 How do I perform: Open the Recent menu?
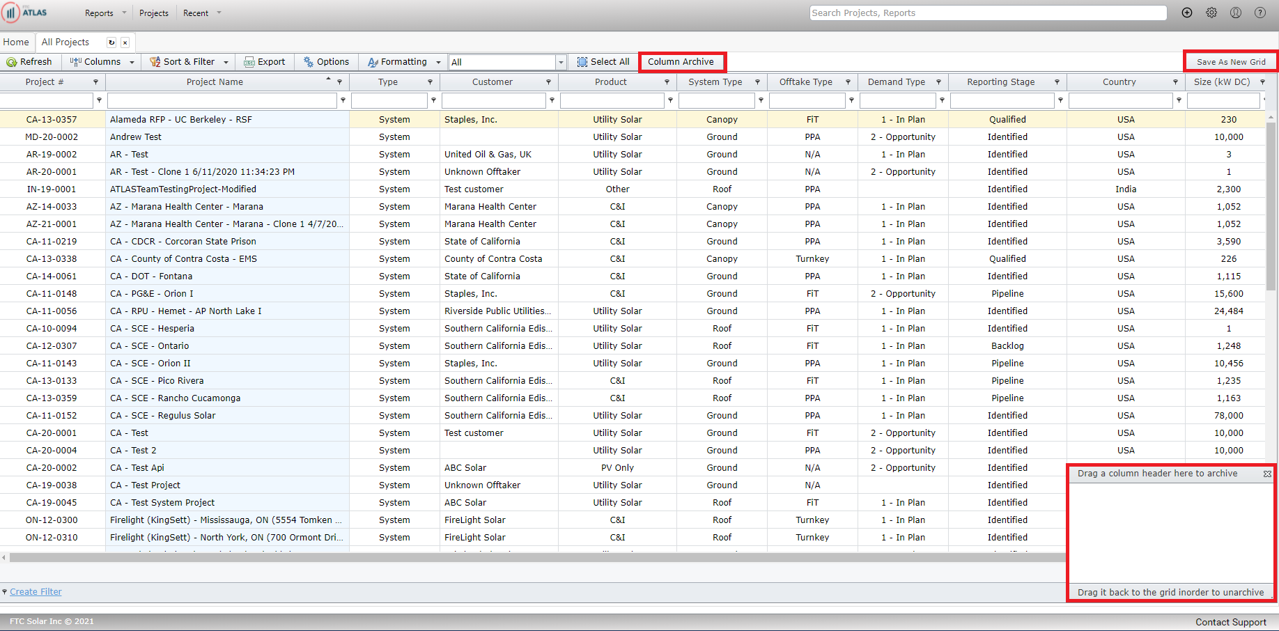196,13
